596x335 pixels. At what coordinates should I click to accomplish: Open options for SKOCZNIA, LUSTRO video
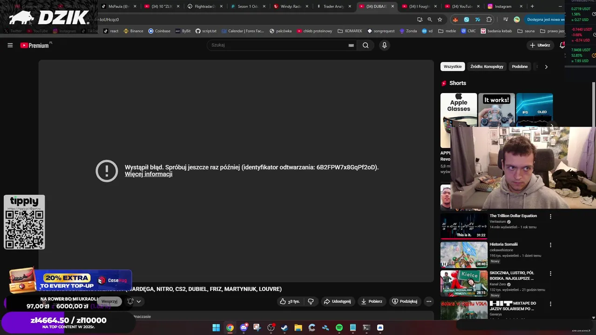click(x=550, y=274)
